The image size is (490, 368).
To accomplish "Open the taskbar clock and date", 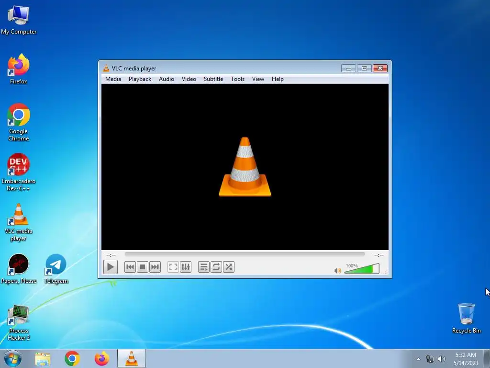I will 466,359.
